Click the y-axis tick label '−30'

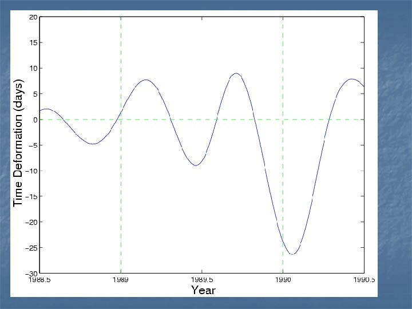click(x=31, y=274)
